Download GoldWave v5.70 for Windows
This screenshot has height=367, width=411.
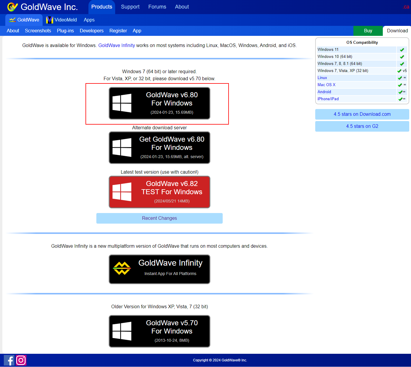[x=160, y=331]
